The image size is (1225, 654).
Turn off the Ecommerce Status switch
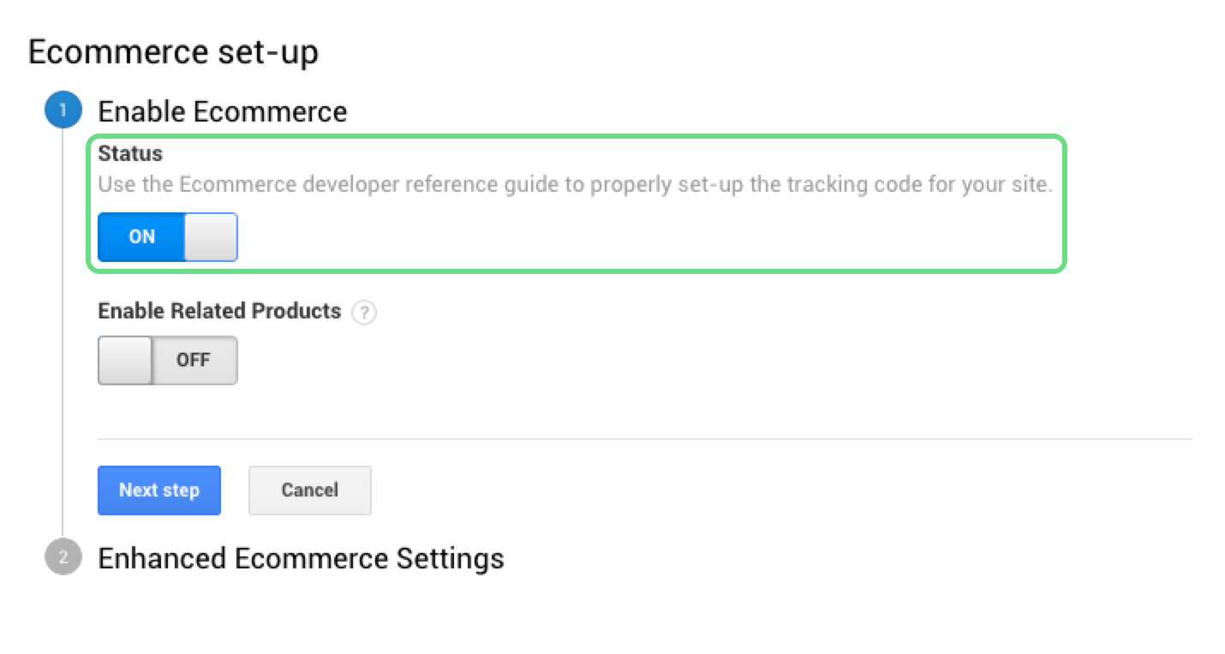click(168, 237)
